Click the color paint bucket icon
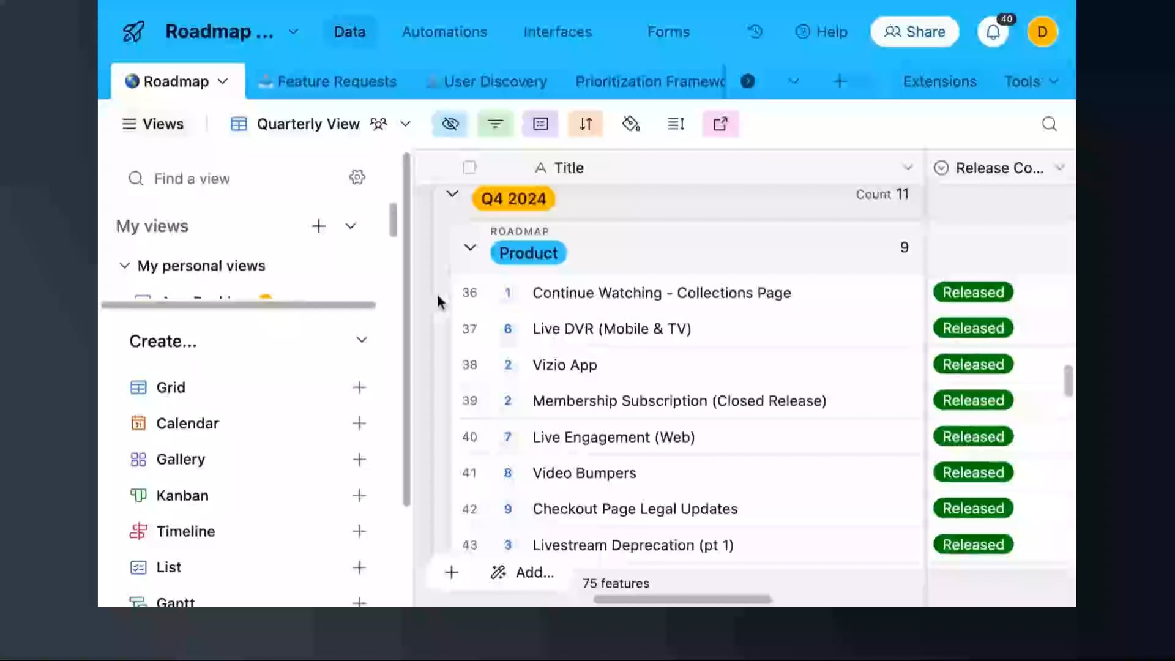This screenshot has height=661, width=1175. (x=630, y=124)
